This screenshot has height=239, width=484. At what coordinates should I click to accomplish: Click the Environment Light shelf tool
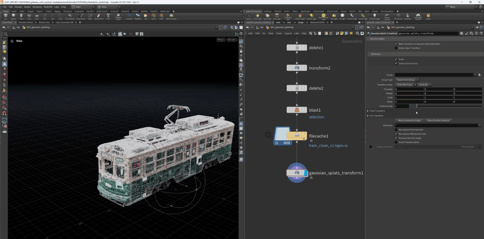[x=324, y=16]
